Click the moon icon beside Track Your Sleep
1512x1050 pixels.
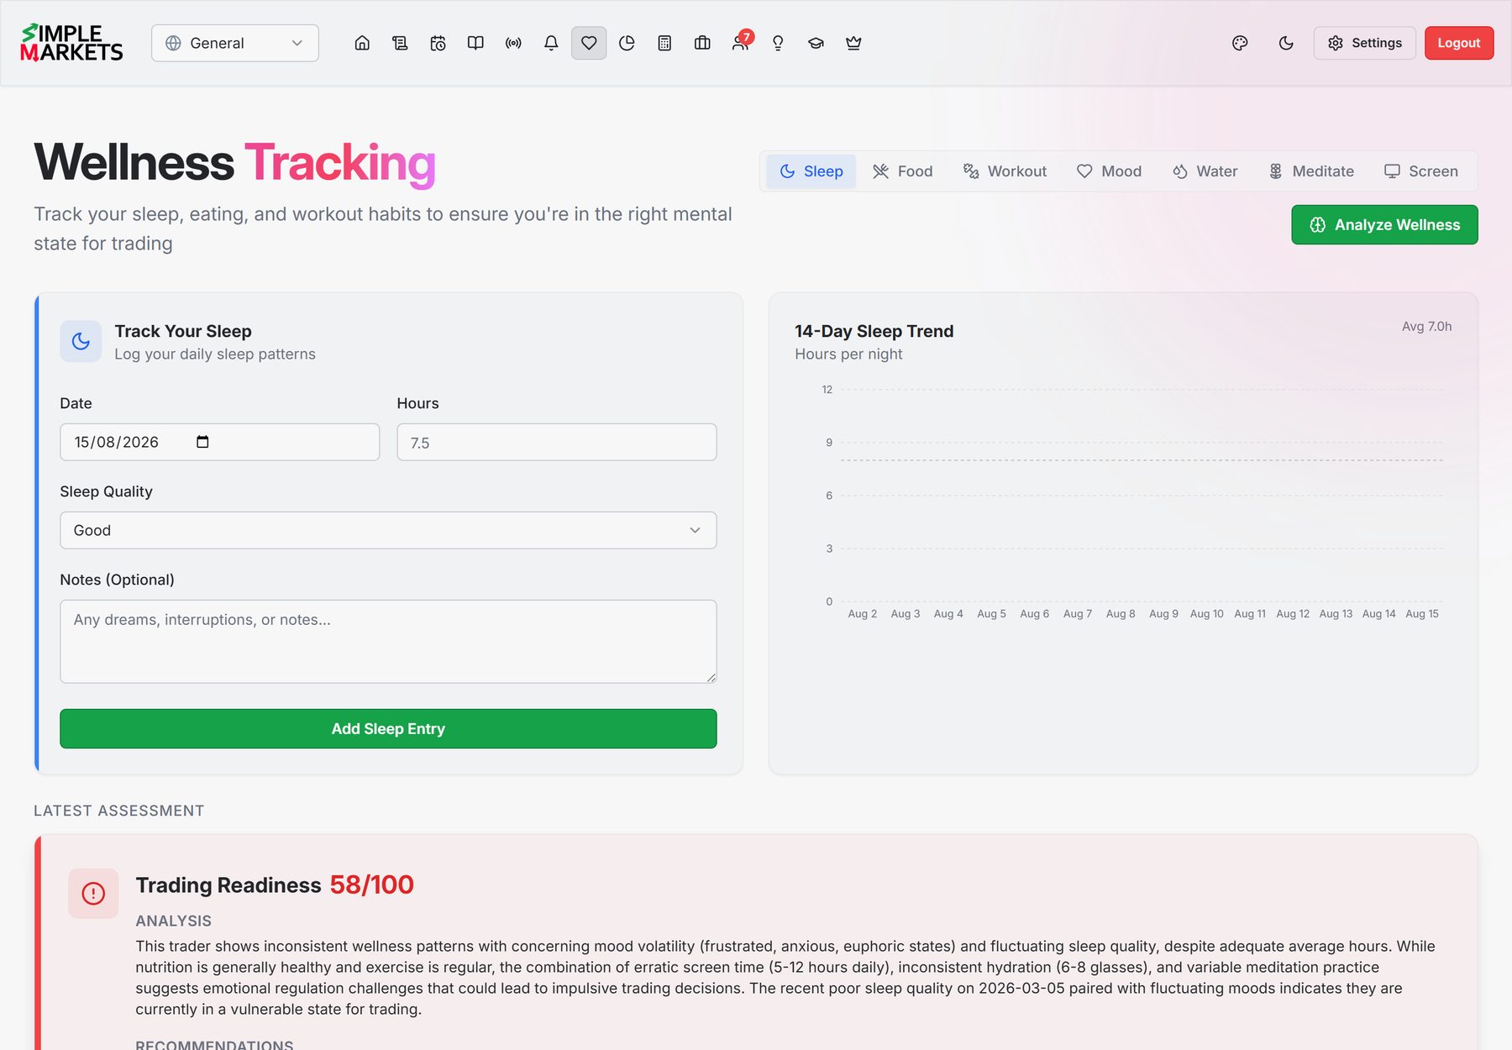pyautogui.click(x=81, y=341)
